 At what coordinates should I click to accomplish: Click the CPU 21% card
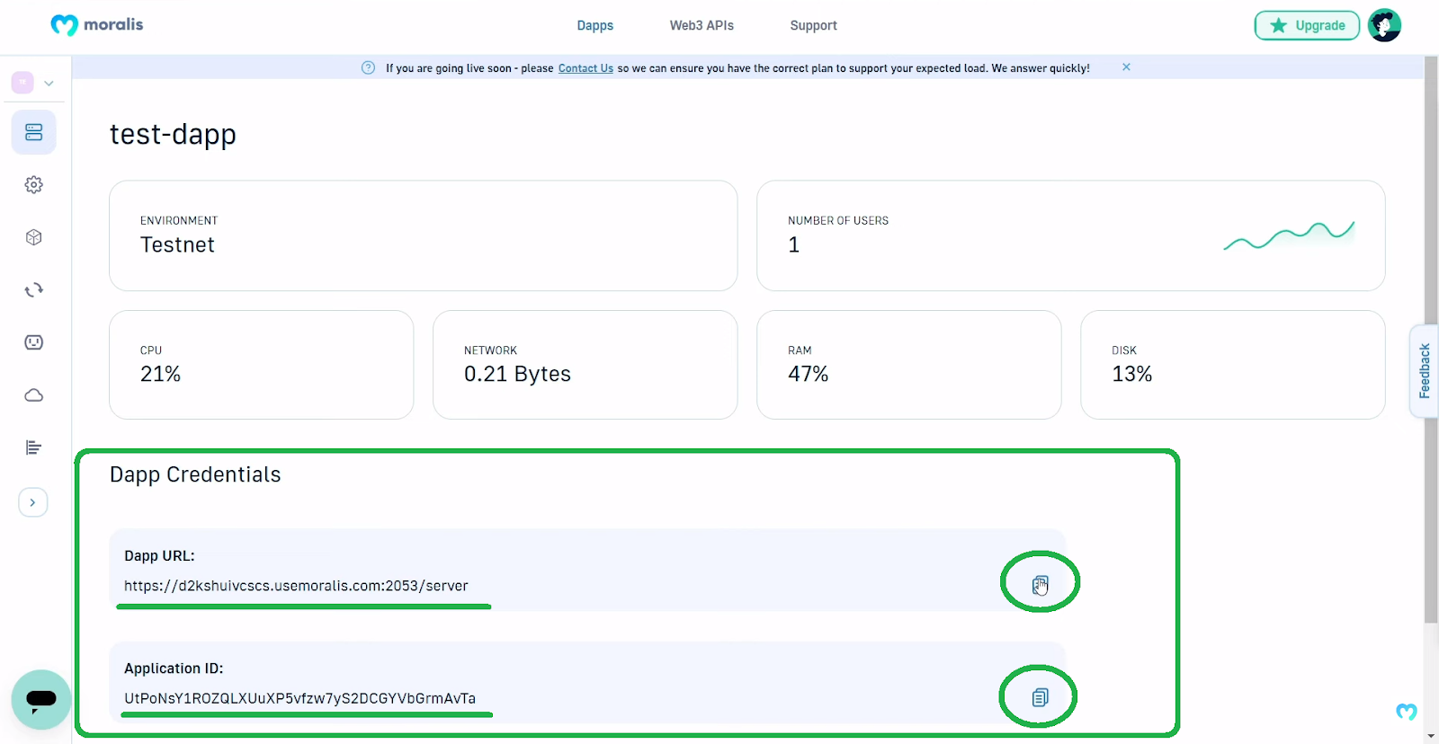point(261,365)
